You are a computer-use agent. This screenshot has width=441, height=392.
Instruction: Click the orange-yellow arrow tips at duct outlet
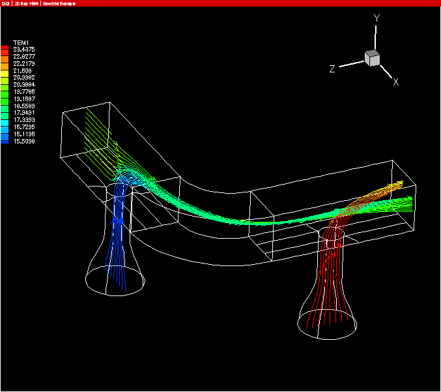(x=391, y=188)
